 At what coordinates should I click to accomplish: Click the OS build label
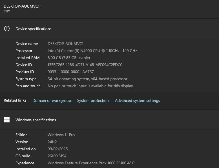(x=23, y=156)
